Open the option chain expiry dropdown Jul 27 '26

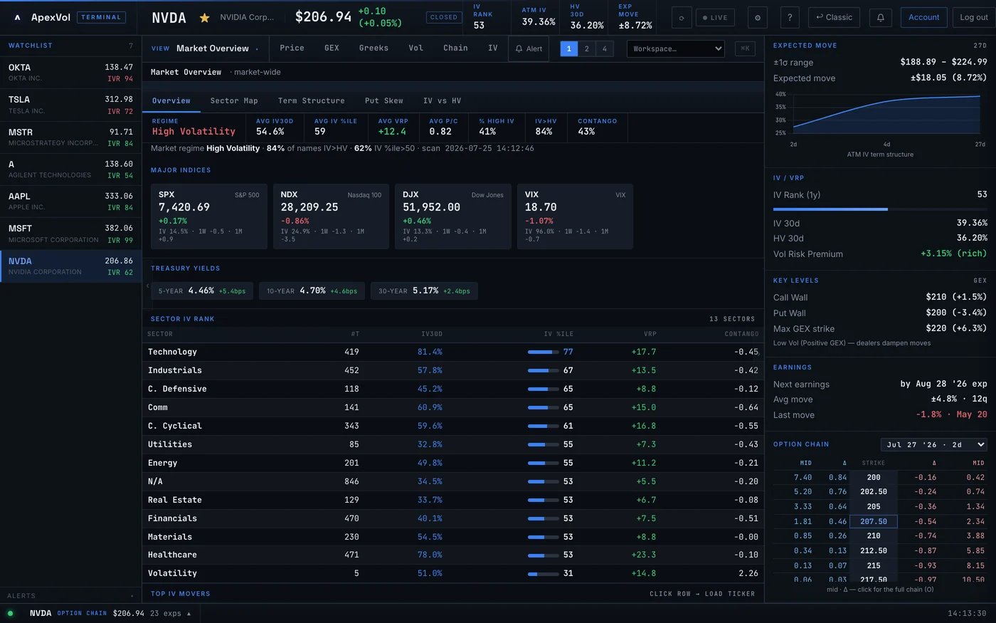click(x=934, y=444)
